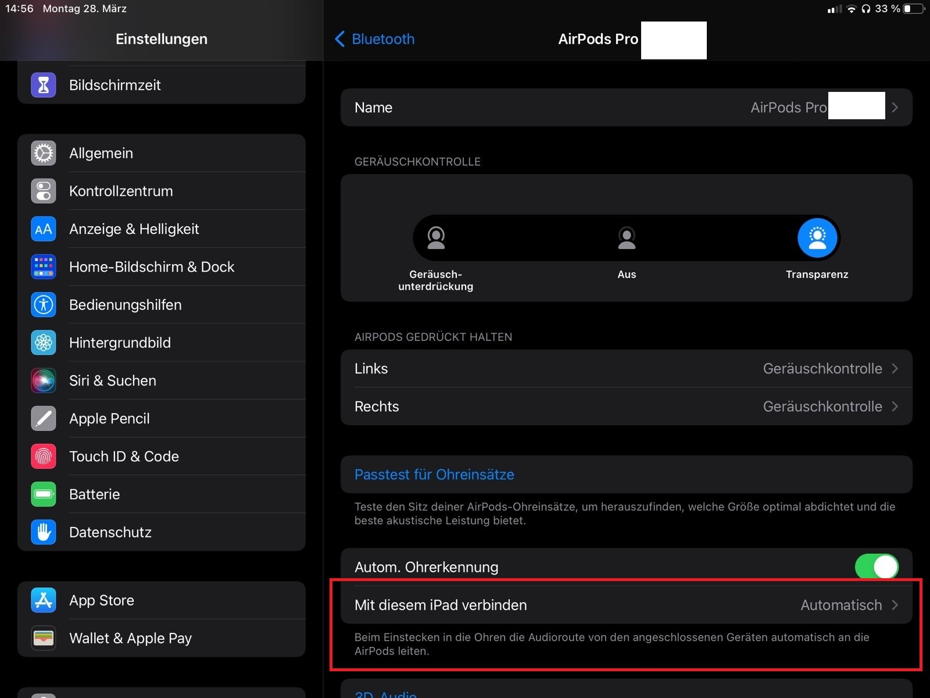Tap the Touch ID fingerprint icon
Image resolution: width=930 pixels, height=698 pixels.
44,456
